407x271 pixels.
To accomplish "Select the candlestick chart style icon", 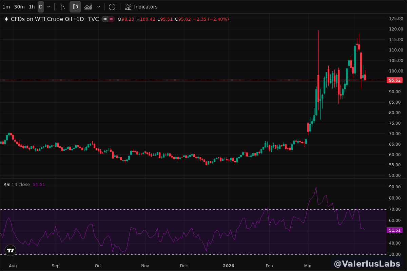I will point(75,7).
